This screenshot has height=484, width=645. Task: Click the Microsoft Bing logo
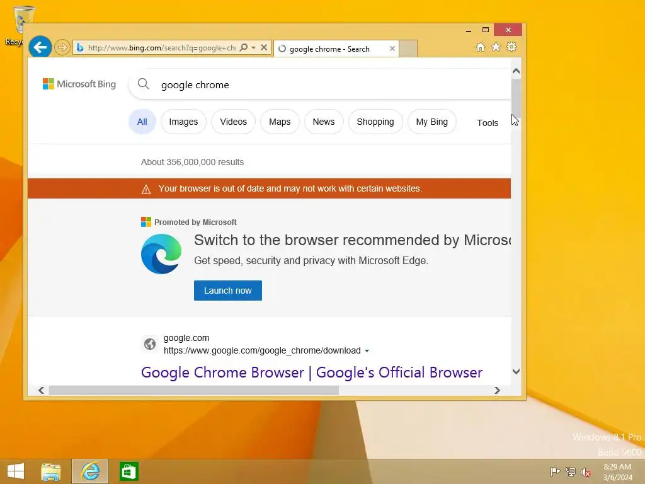pyautogui.click(x=79, y=84)
